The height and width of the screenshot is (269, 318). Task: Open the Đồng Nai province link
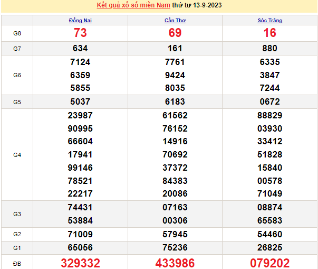[x=80, y=21]
